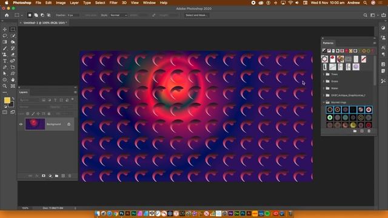Collapse the blurred rings pattern folder
This screenshot has width=388, height=218.
pyautogui.click(x=324, y=102)
